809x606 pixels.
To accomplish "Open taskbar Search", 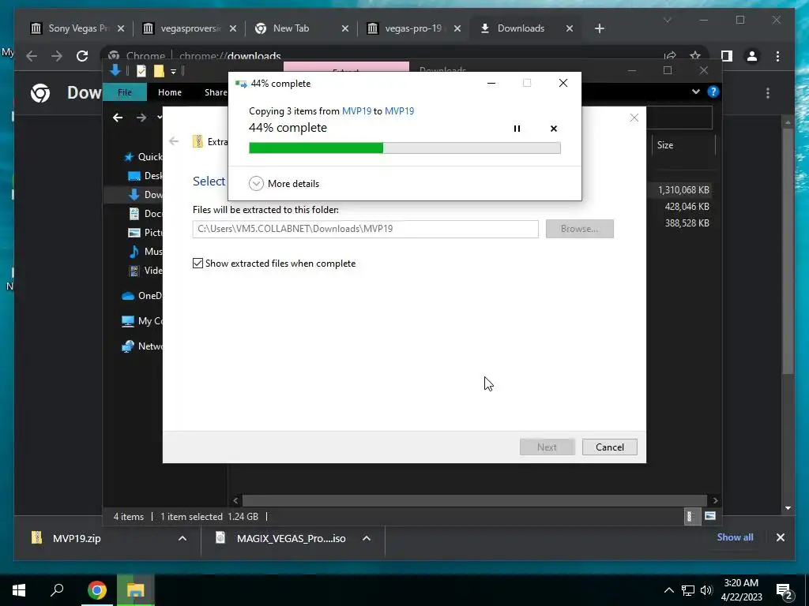I will click(x=57, y=590).
